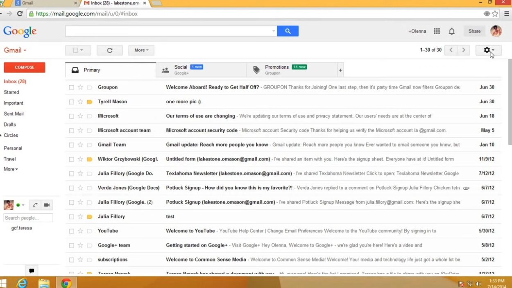
Task: Reload the page in the browser toolbar
Action: coord(20,14)
